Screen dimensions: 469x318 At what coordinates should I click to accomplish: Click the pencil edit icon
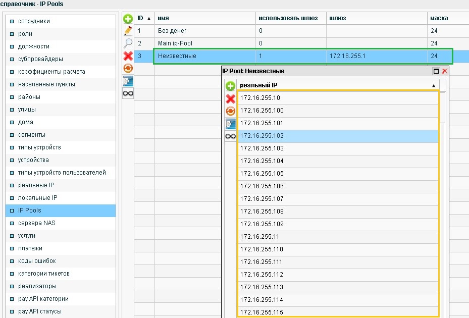[x=128, y=31]
